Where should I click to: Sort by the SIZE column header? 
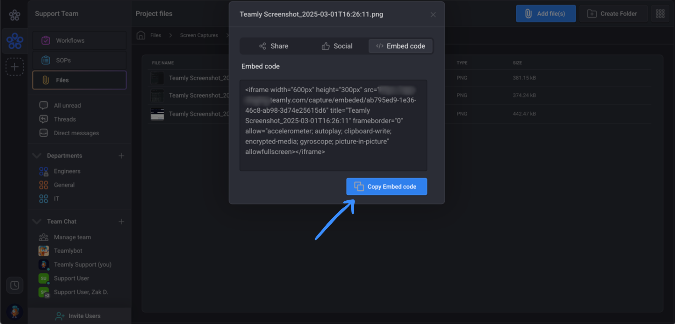(517, 63)
